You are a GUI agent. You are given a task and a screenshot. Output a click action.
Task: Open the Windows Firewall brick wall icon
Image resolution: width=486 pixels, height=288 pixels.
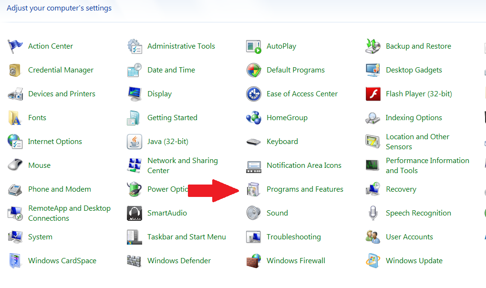pyautogui.click(x=254, y=261)
